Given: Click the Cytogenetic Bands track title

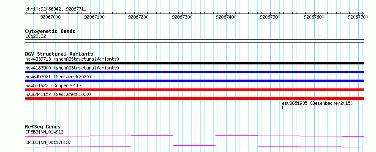Looking at the screenshot, I should click(50, 31).
